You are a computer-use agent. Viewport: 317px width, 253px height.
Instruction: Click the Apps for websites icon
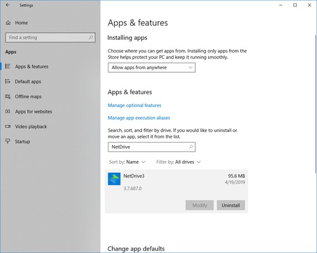(8, 112)
